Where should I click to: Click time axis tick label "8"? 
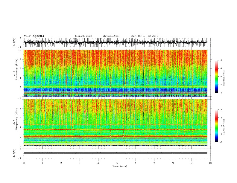[173, 163]
